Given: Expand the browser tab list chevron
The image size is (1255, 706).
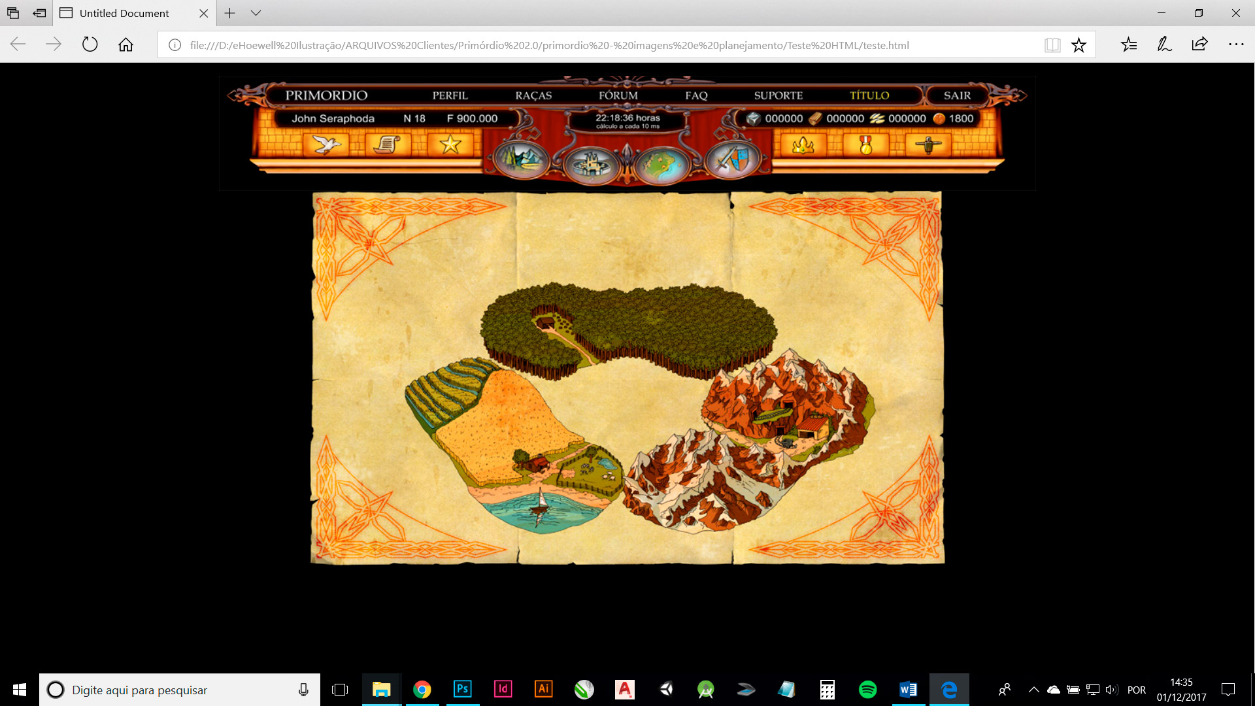Looking at the screenshot, I should (x=256, y=13).
